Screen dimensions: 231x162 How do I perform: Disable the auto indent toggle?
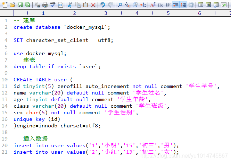coord(176,5)
